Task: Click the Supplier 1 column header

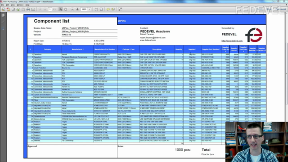Action: coord(192,49)
